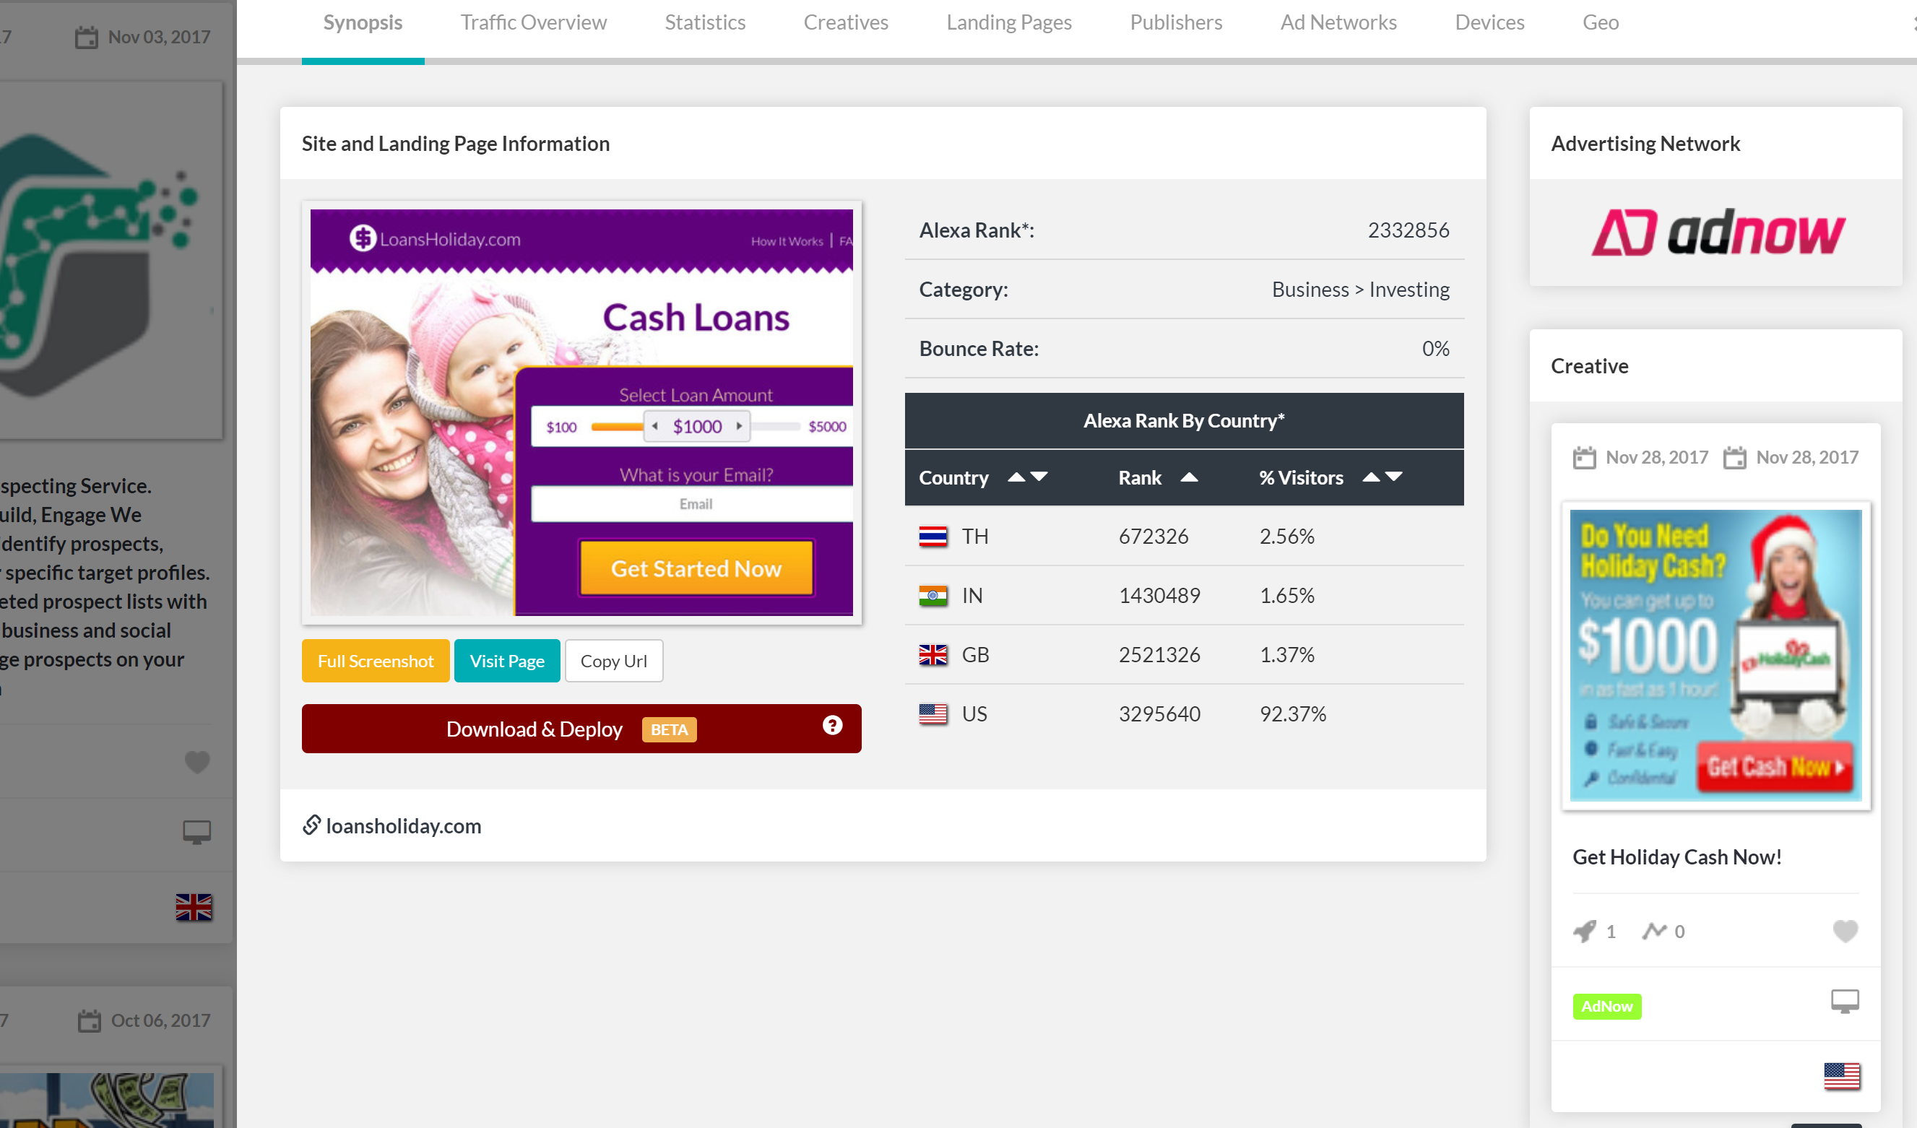Viewport: 1917px width, 1128px height.
Task: Click the rocket icon in the creative card
Action: click(x=1585, y=930)
